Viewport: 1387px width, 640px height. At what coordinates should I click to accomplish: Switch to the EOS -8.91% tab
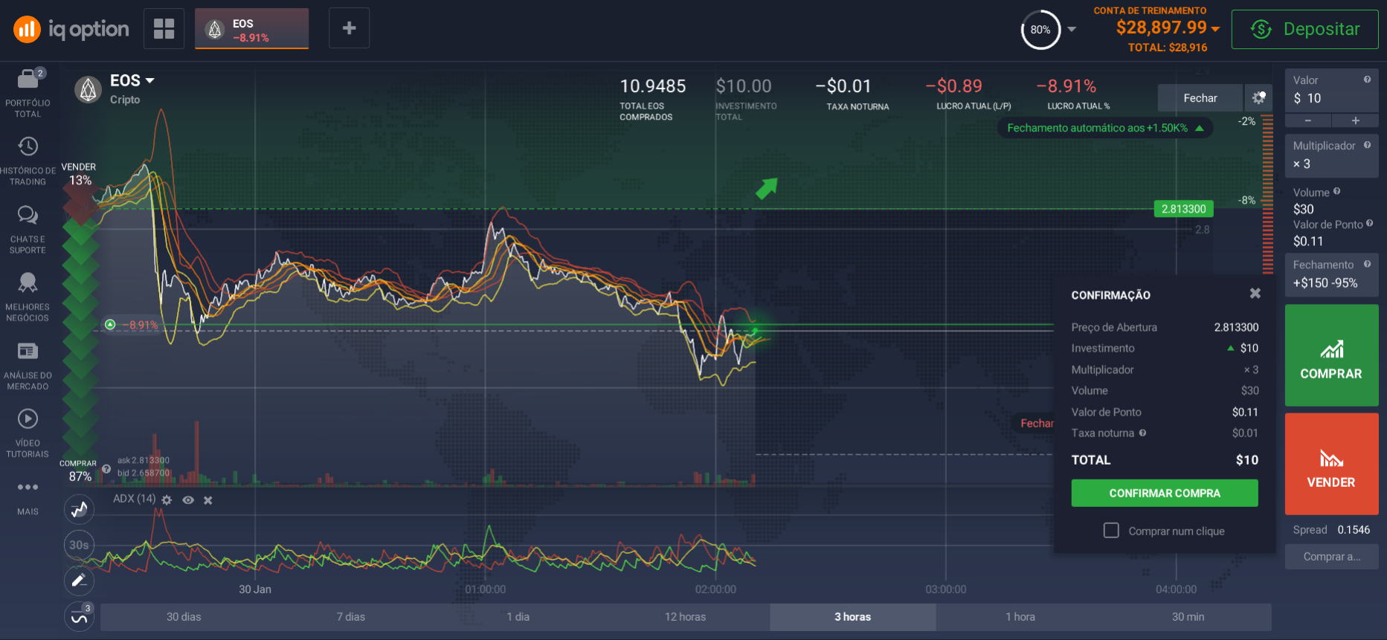click(251, 28)
